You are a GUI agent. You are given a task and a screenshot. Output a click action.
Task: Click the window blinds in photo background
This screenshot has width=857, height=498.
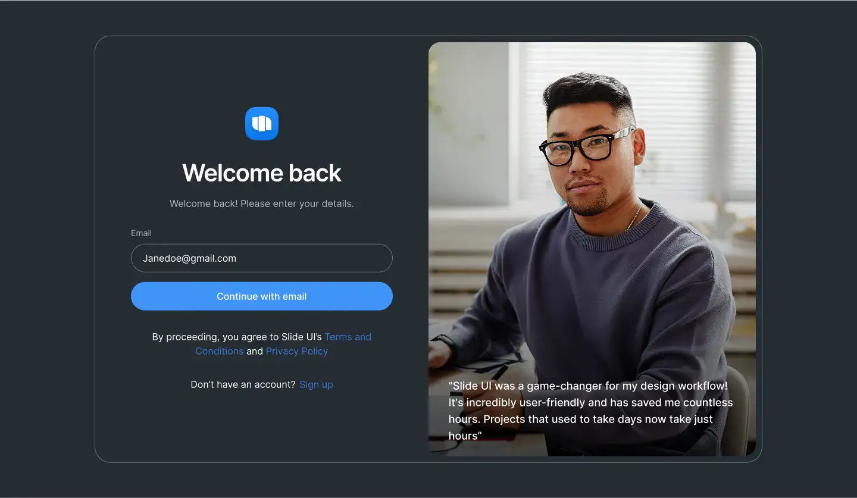(684, 119)
